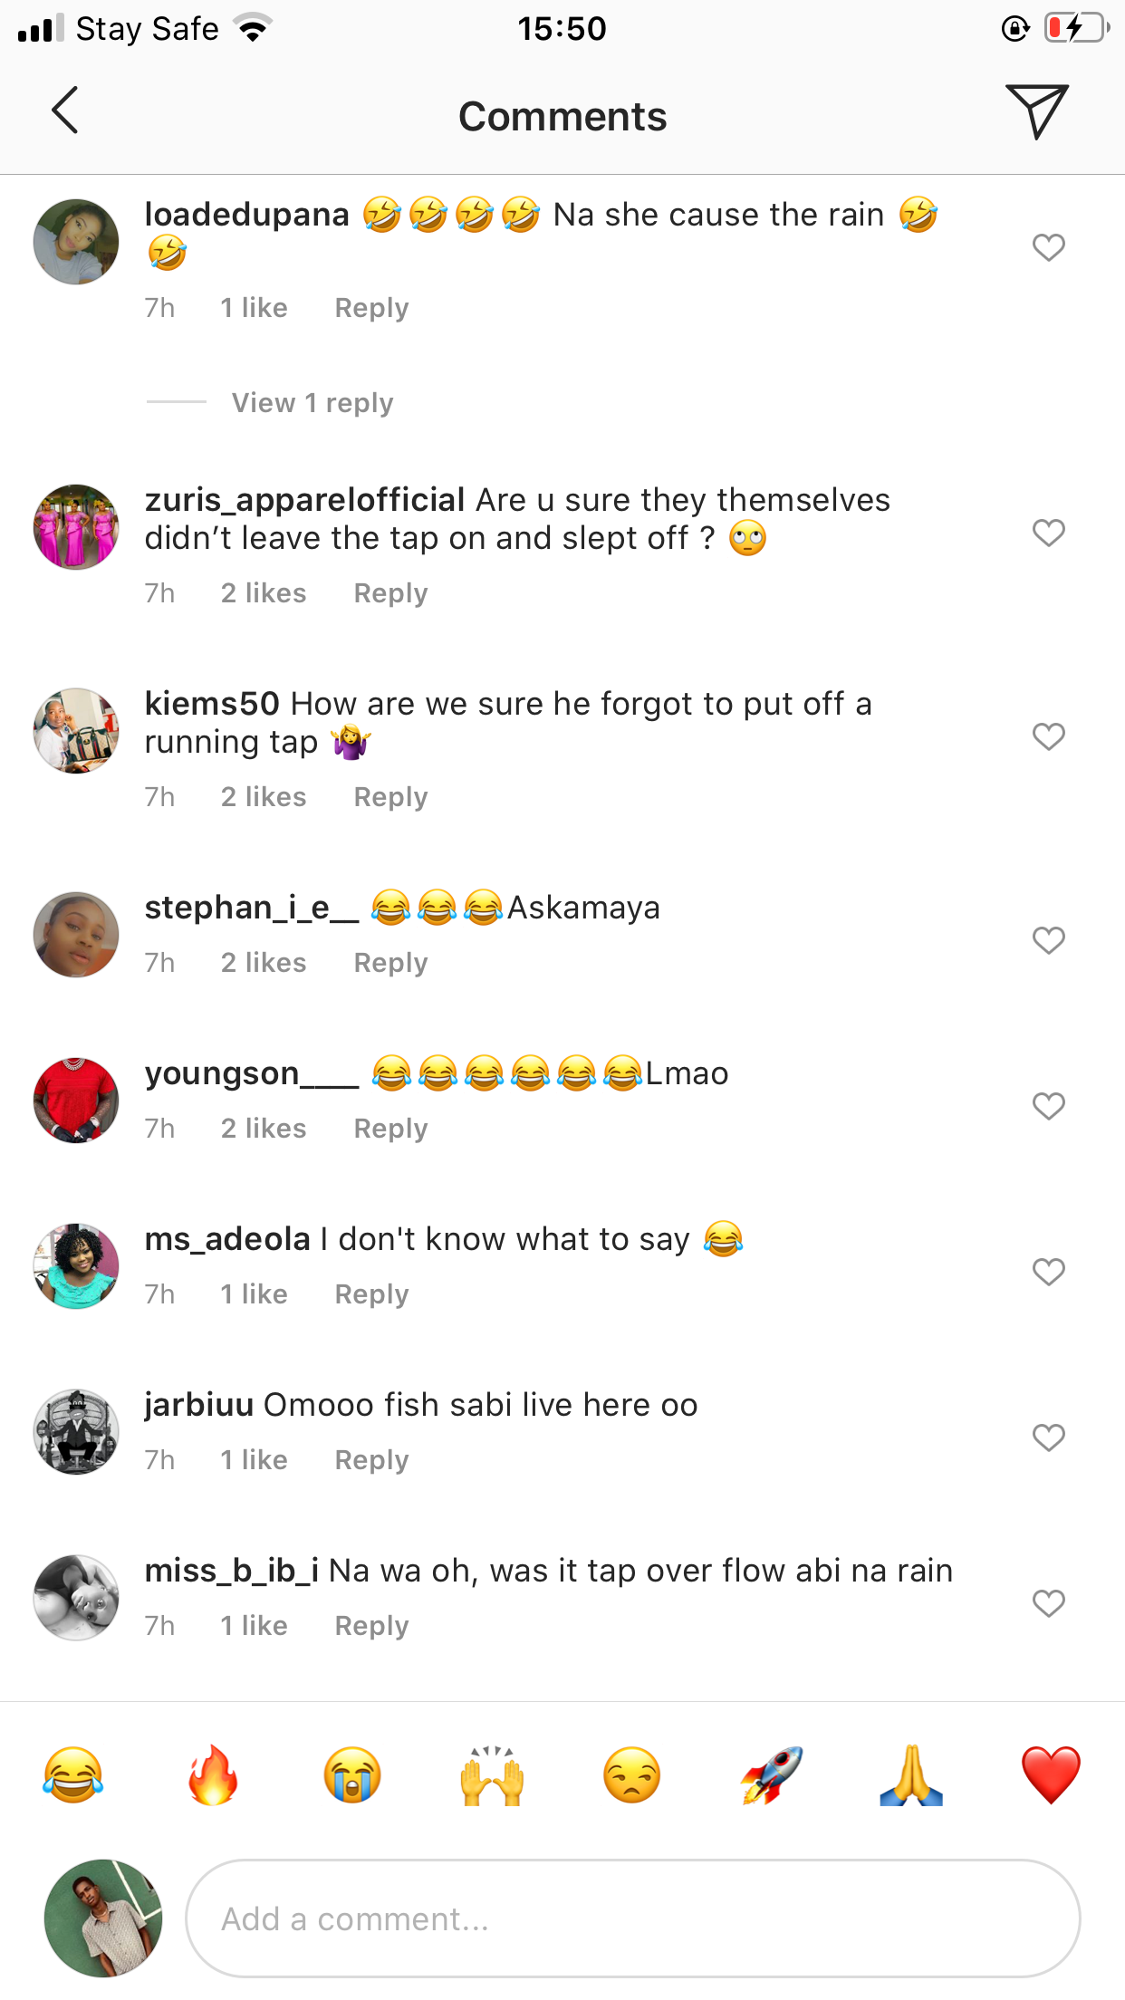Insert the crying face emoji
Viewport: 1125px width, 2000px height.
pos(352,1775)
